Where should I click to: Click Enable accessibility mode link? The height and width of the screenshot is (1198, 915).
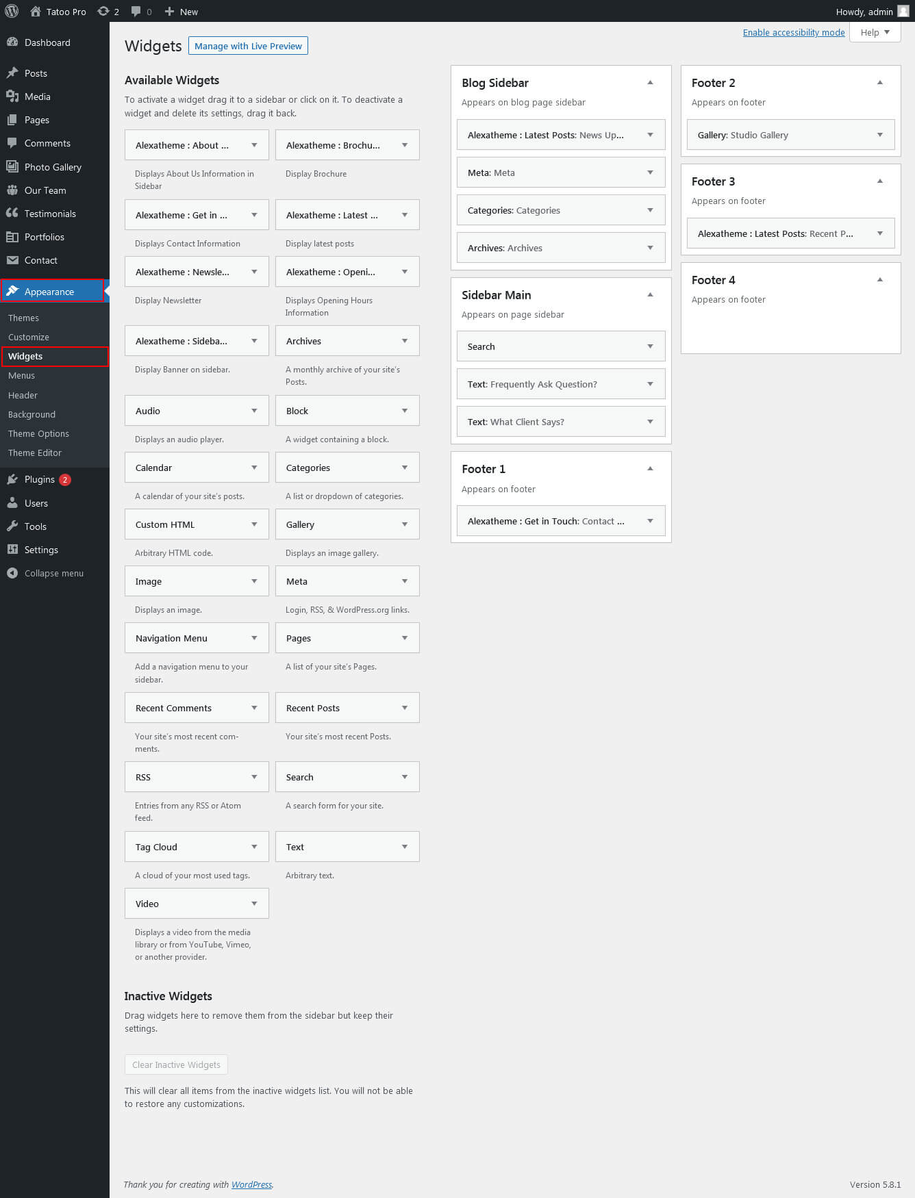point(794,32)
